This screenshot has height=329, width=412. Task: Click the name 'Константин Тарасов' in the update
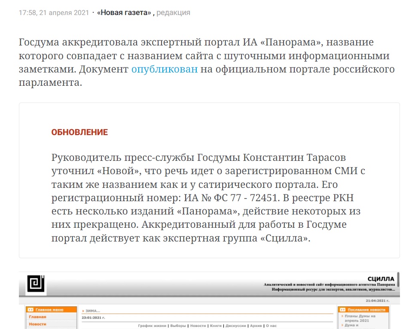click(294, 157)
